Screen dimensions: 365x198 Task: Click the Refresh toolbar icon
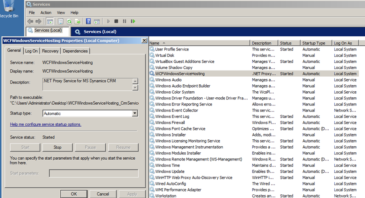(69, 21)
